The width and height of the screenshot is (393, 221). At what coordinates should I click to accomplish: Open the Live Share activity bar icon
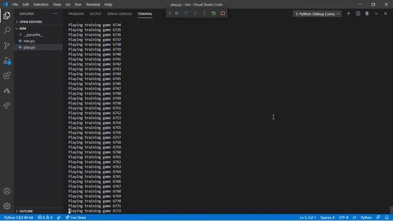pos(7,106)
